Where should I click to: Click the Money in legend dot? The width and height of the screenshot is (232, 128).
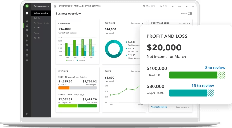click(67, 60)
